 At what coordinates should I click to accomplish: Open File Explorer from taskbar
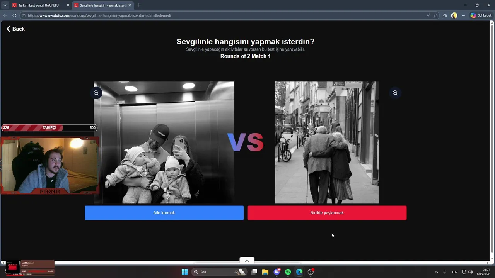tap(265, 272)
